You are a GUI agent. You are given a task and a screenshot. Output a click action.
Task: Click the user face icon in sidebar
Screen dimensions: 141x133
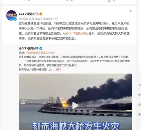click(140, 114)
